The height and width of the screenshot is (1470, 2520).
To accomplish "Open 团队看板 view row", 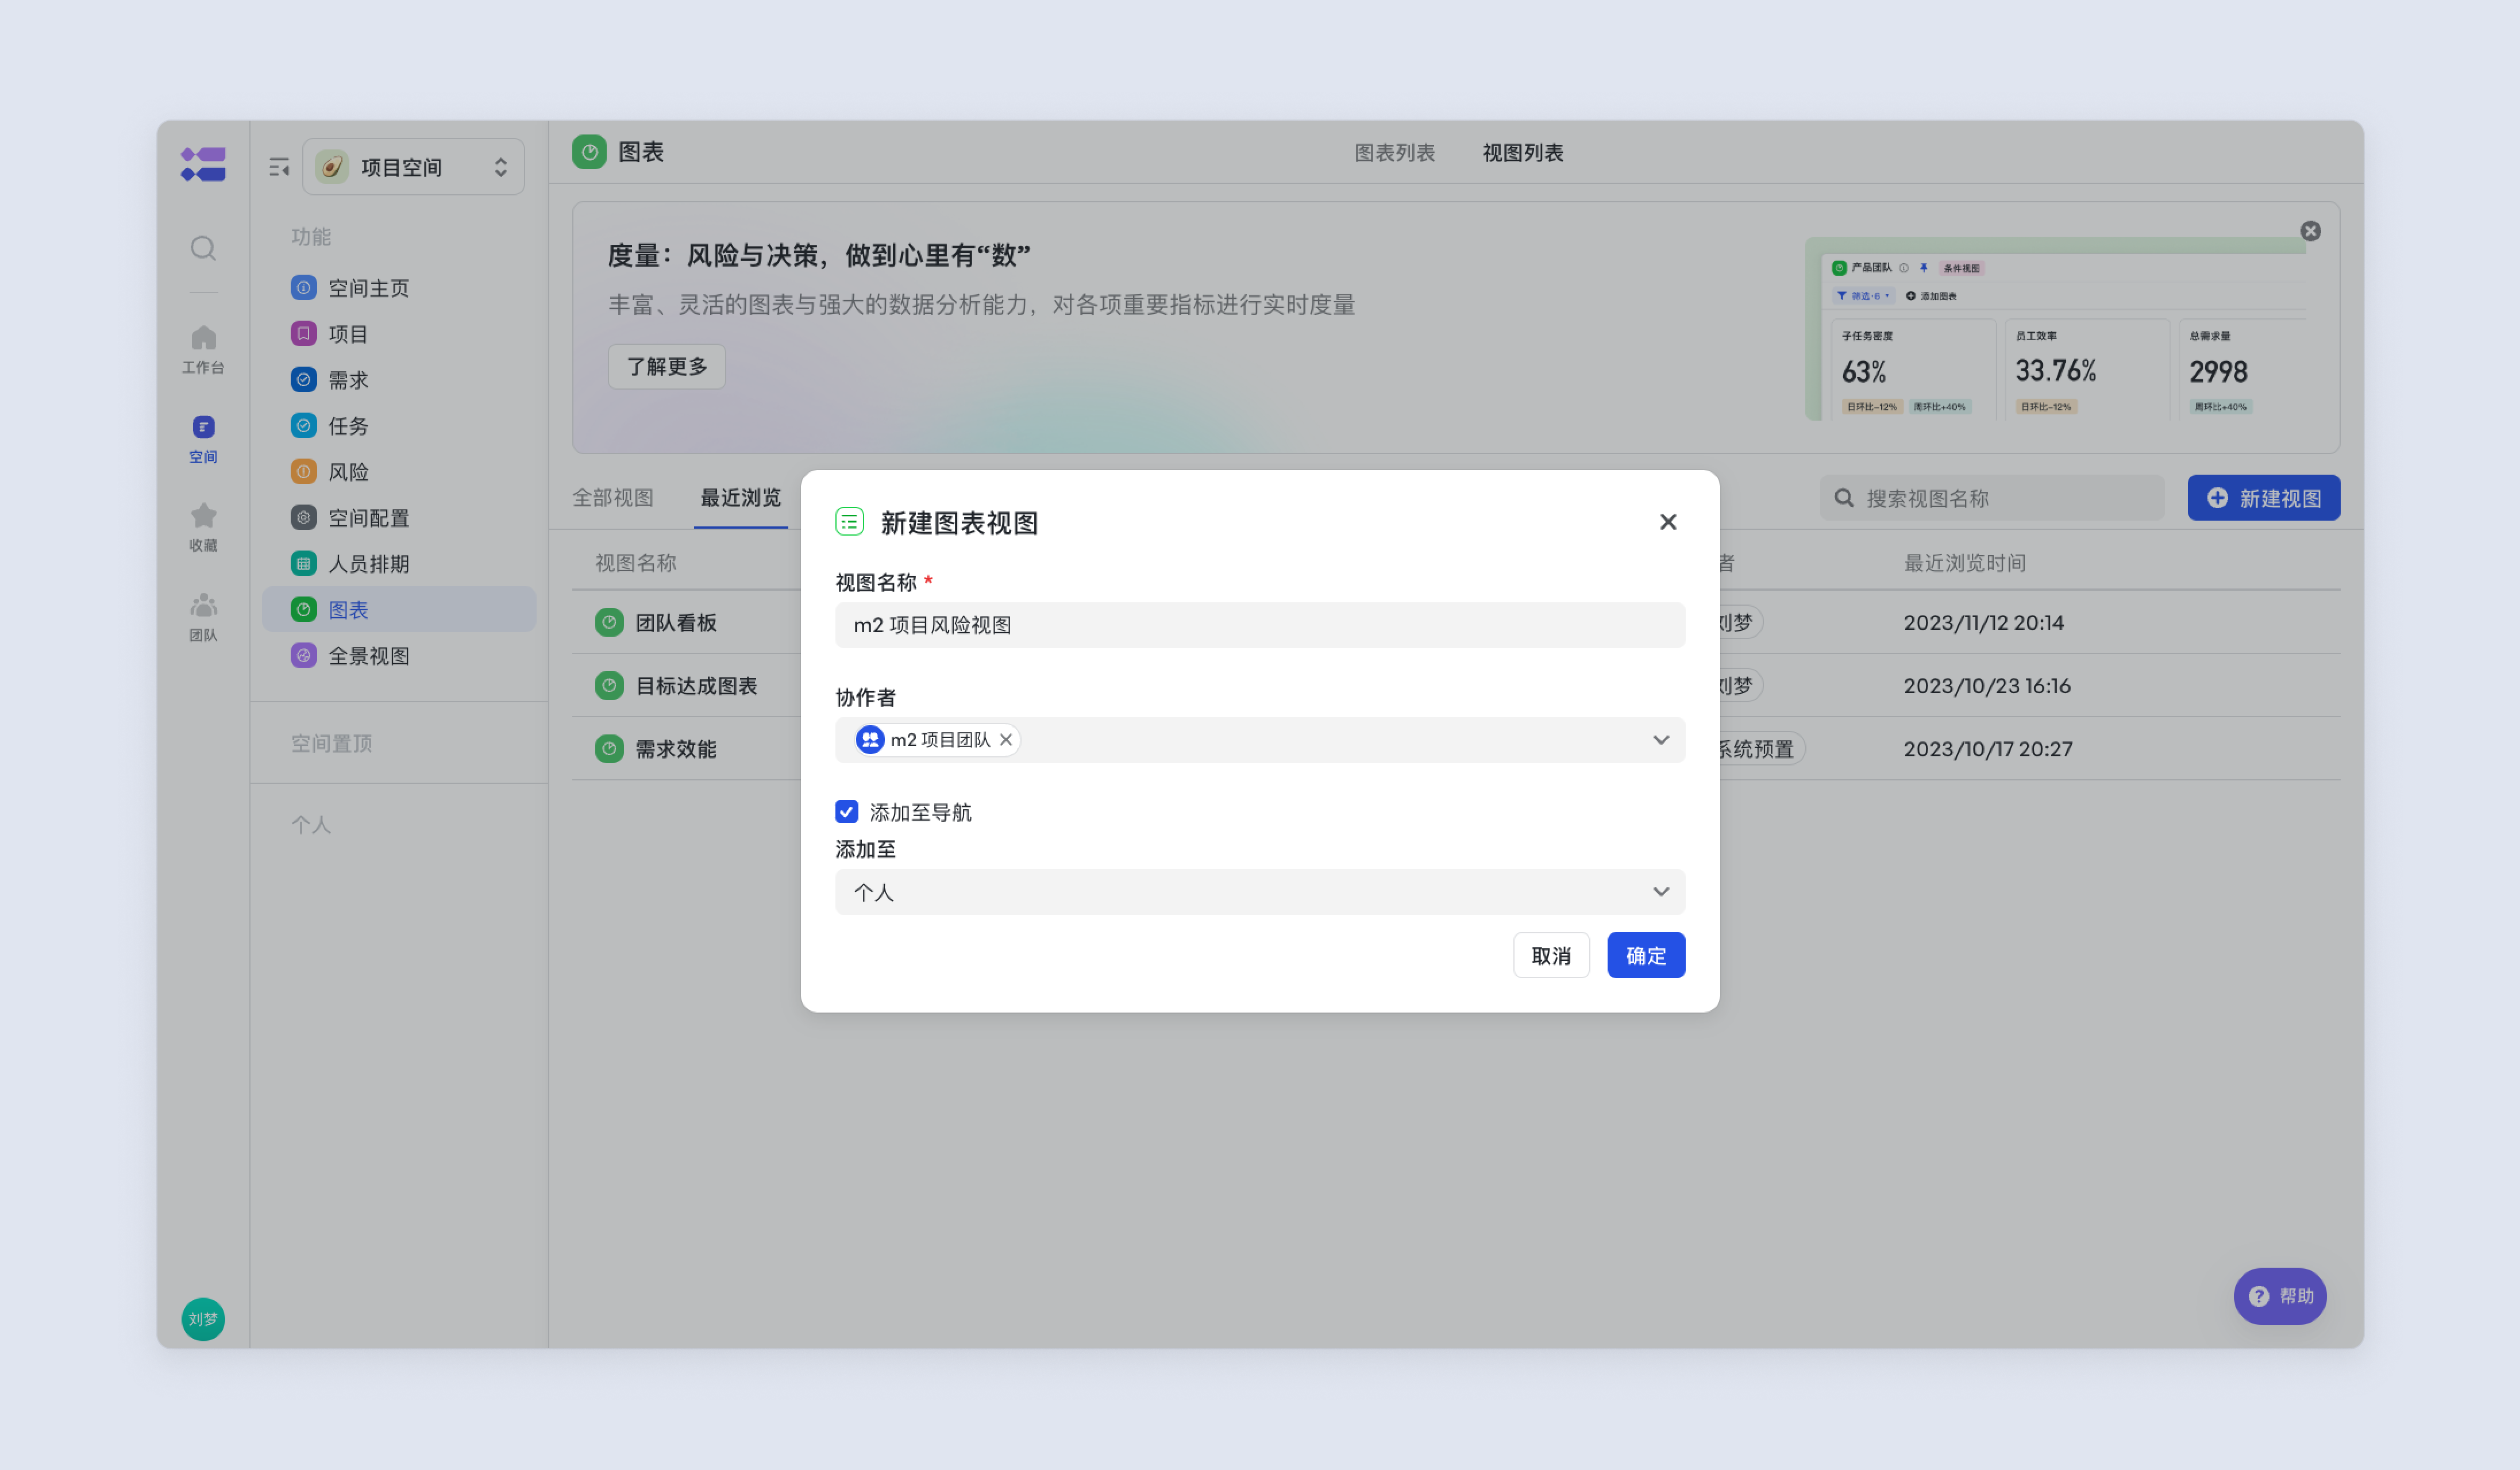I will click(x=675, y=623).
